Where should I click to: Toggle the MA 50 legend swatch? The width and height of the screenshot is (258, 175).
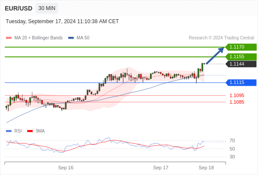point(71,38)
